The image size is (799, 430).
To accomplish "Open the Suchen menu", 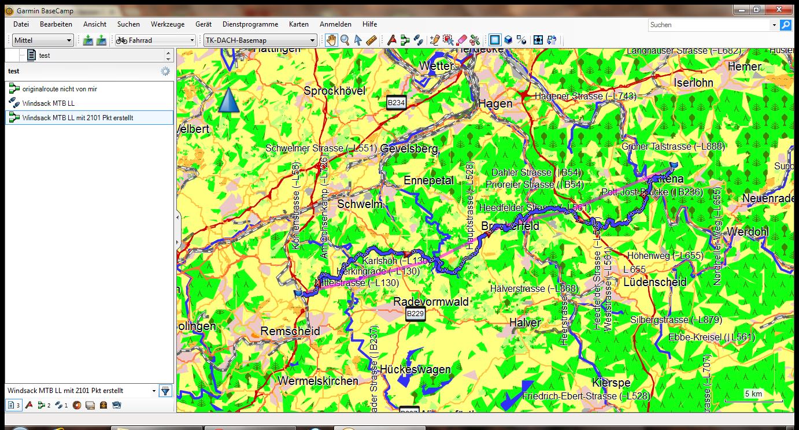I will pos(128,24).
